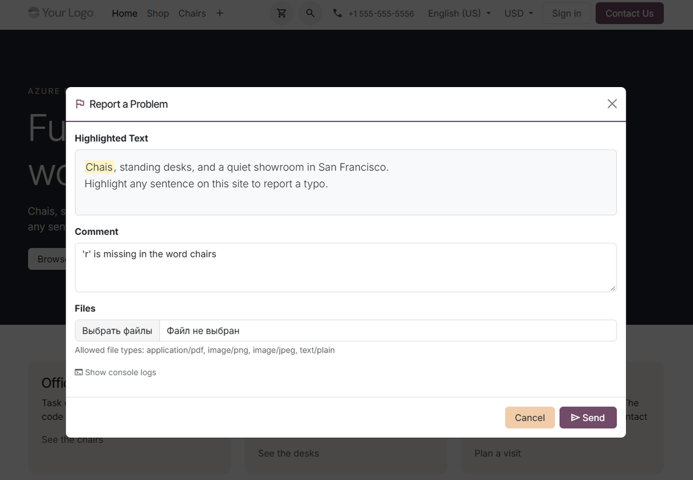Open the Chairs menu item
Screen dimensions: 693x480
point(192,13)
